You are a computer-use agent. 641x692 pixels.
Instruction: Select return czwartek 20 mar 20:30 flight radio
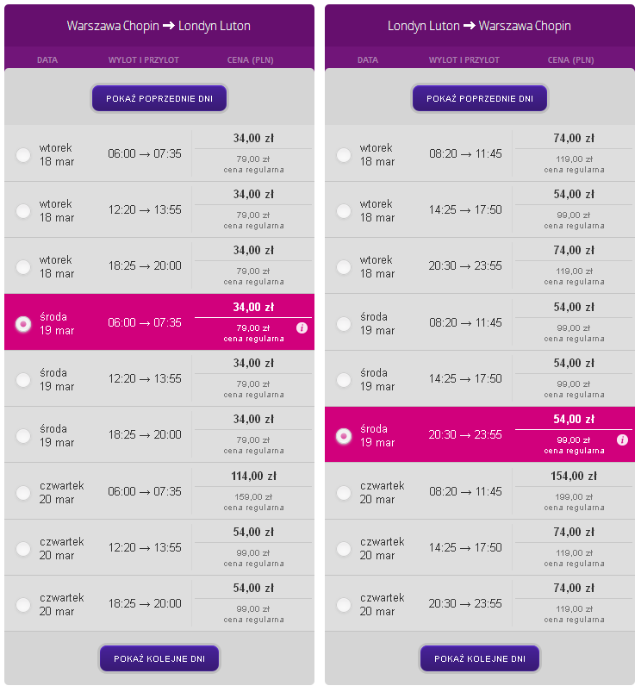point(344,605)
